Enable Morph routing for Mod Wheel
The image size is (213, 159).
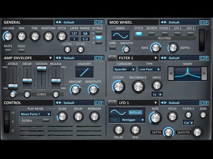point(152,34)
